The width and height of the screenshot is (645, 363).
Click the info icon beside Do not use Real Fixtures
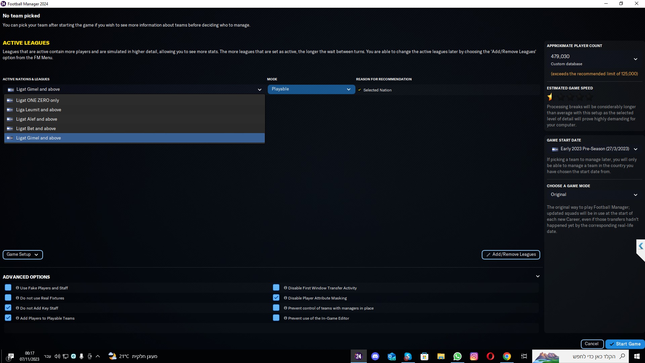17,298
